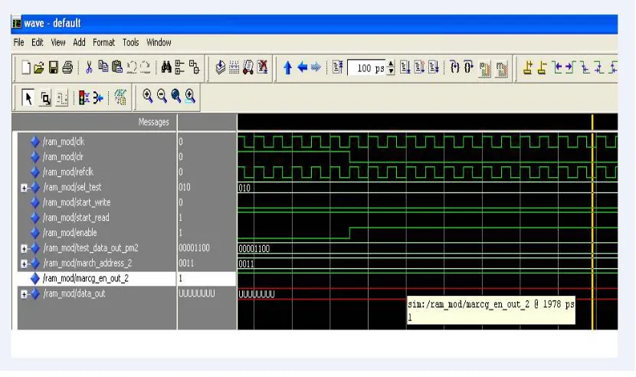The image size is (636, 377).
Task: Find previous transition icon
Action: pyautogui.click(x=557, y=67)
